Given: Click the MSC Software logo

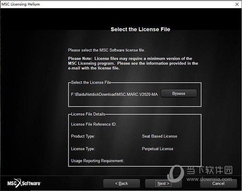Looking at the screenshot, I should (x=24, y=183).
